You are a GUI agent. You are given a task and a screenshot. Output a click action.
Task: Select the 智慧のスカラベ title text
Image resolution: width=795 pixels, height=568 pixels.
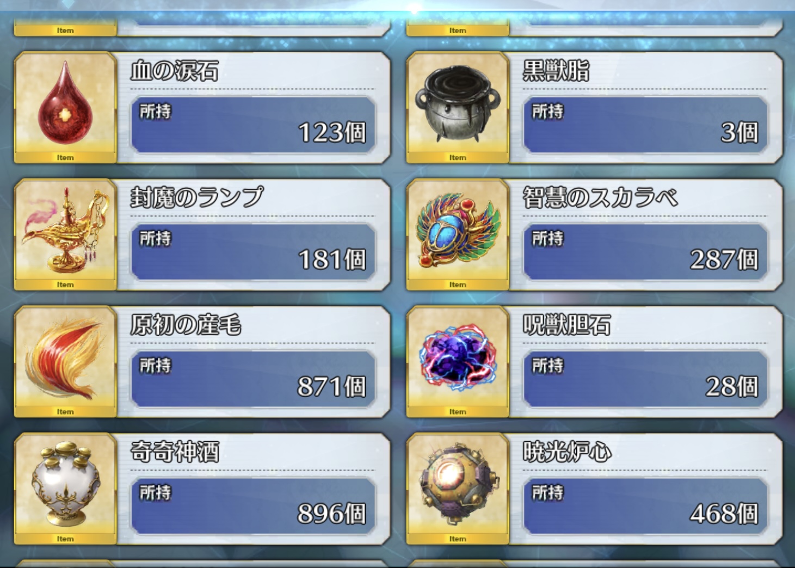click(x=600, y=197)
